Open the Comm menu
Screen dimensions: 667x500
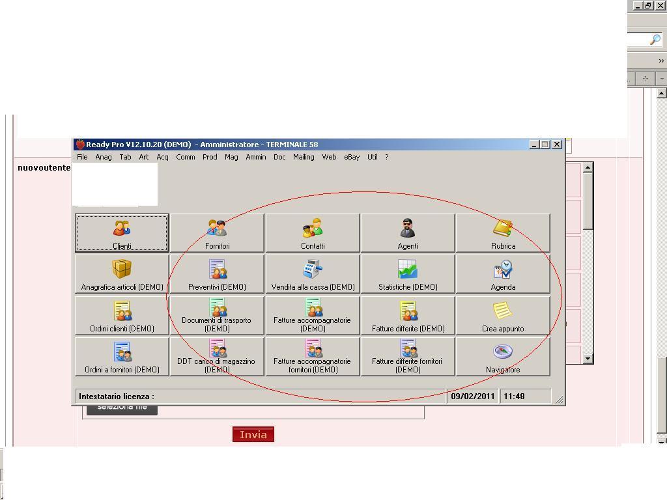(186, 157)
